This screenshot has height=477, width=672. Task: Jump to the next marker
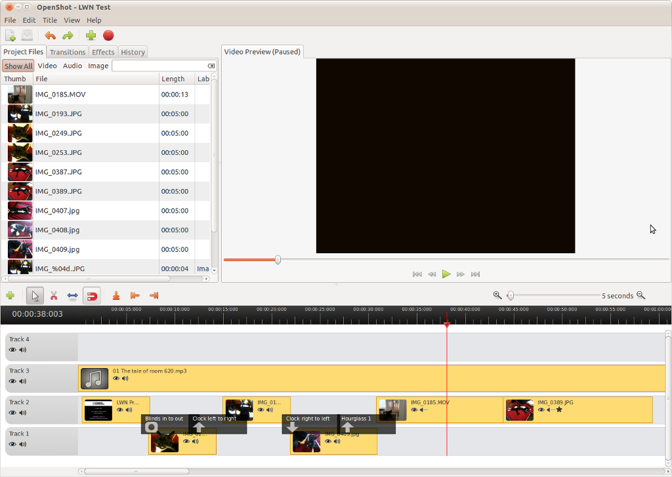tap(154, 296)
